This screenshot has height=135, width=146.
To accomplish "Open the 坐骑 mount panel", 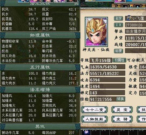I will tap(122, 119).
